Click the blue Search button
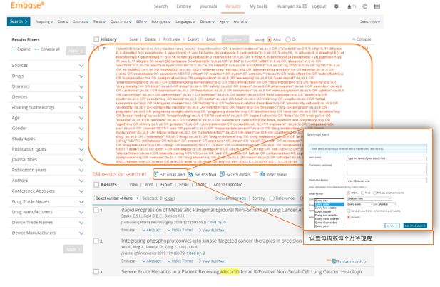This screenshot has height=287, width=440. pyautogui.click(x=17, y=21)
